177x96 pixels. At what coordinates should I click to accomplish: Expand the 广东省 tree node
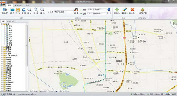2,53
